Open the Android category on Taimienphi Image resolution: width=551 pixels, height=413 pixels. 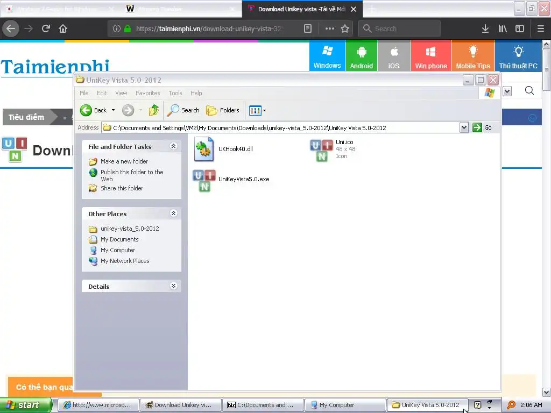[361, 56]
